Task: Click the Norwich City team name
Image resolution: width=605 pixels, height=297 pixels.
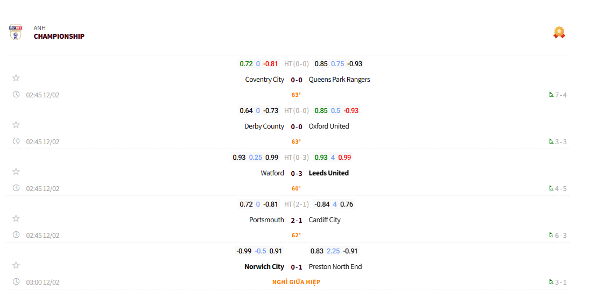Action: tap(264, 267)
